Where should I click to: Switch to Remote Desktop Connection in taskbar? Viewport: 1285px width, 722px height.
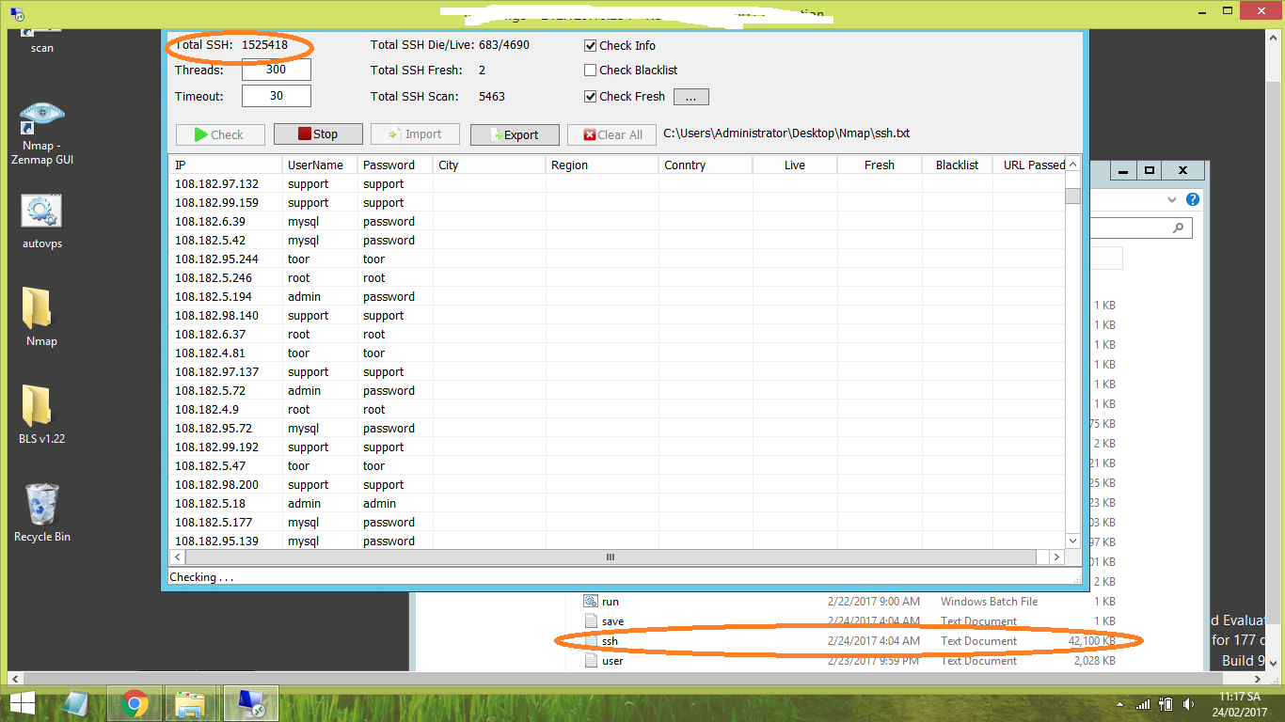tap(249, 703)
